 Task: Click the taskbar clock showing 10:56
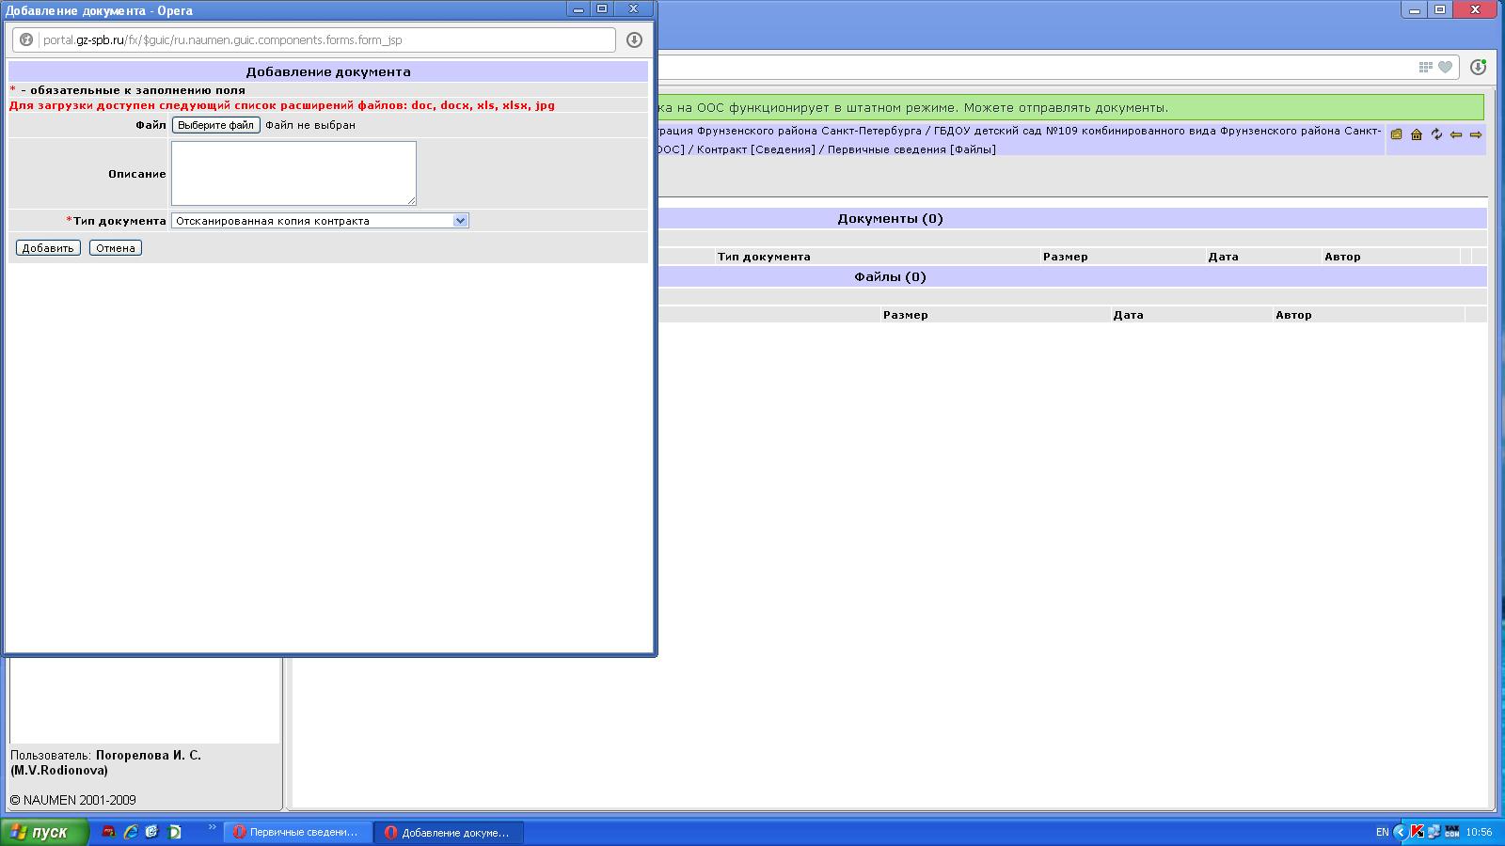[x=1479, y=832]
